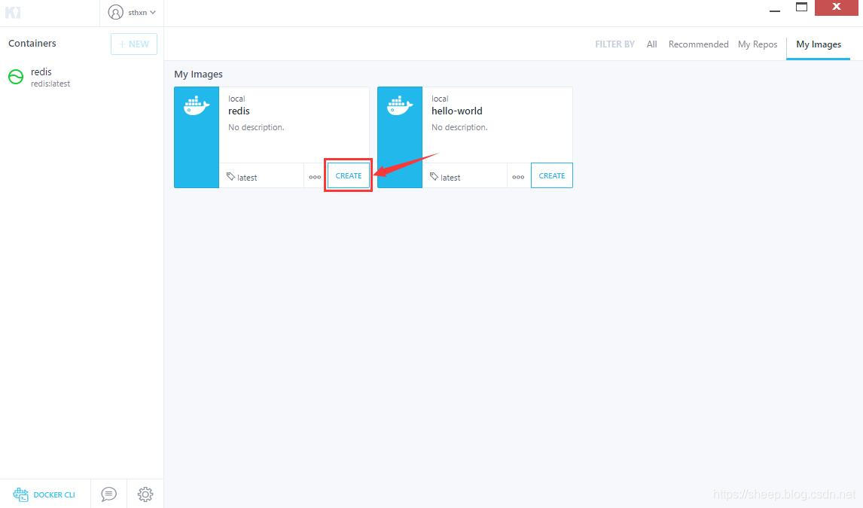
Task: Create a container from redis image
Action: click(x=349, y=175)
